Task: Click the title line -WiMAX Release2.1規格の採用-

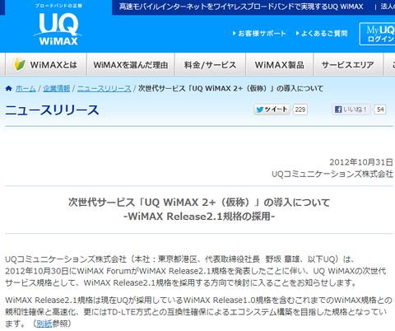Action: tap(199, 217)
